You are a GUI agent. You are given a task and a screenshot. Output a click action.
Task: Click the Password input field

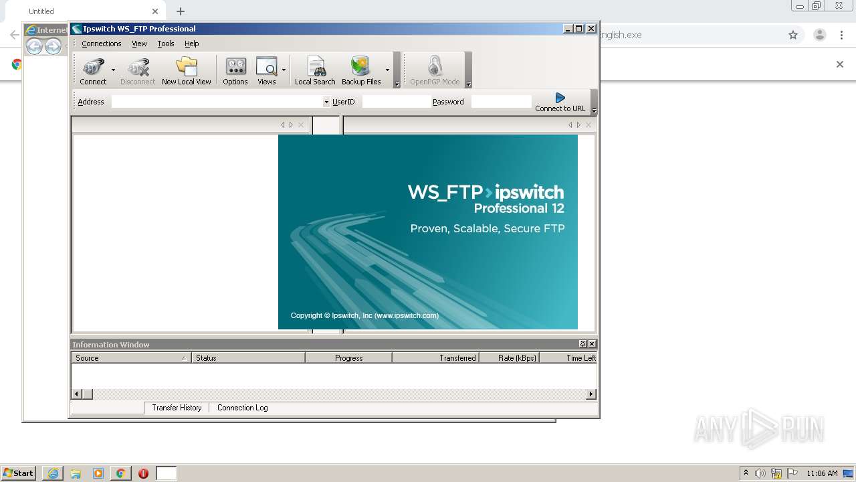pos(501,102)
